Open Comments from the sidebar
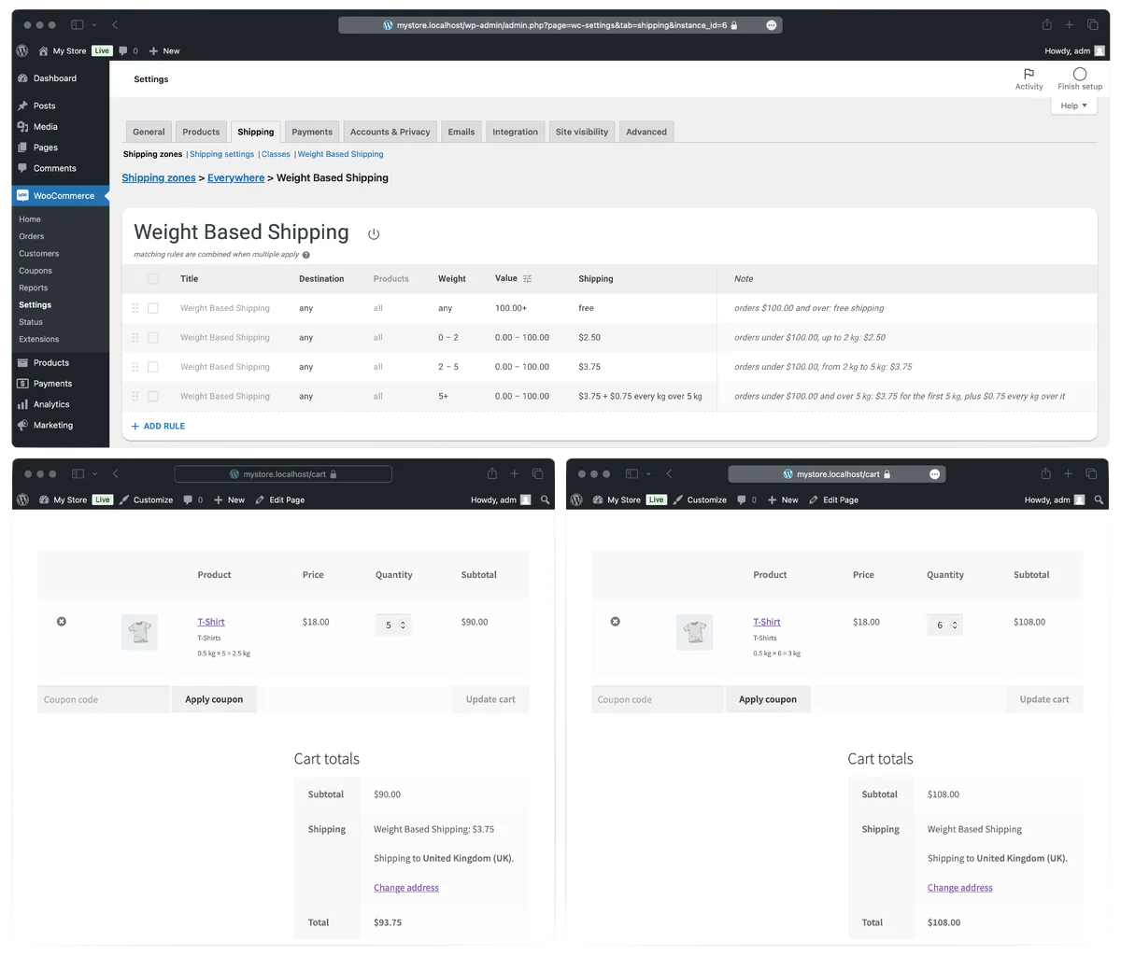The image size is (1121, 956). (54, 168)
